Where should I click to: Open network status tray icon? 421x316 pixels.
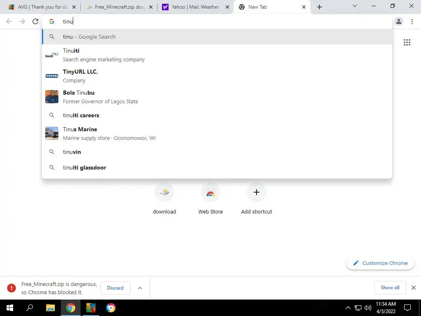358,308
